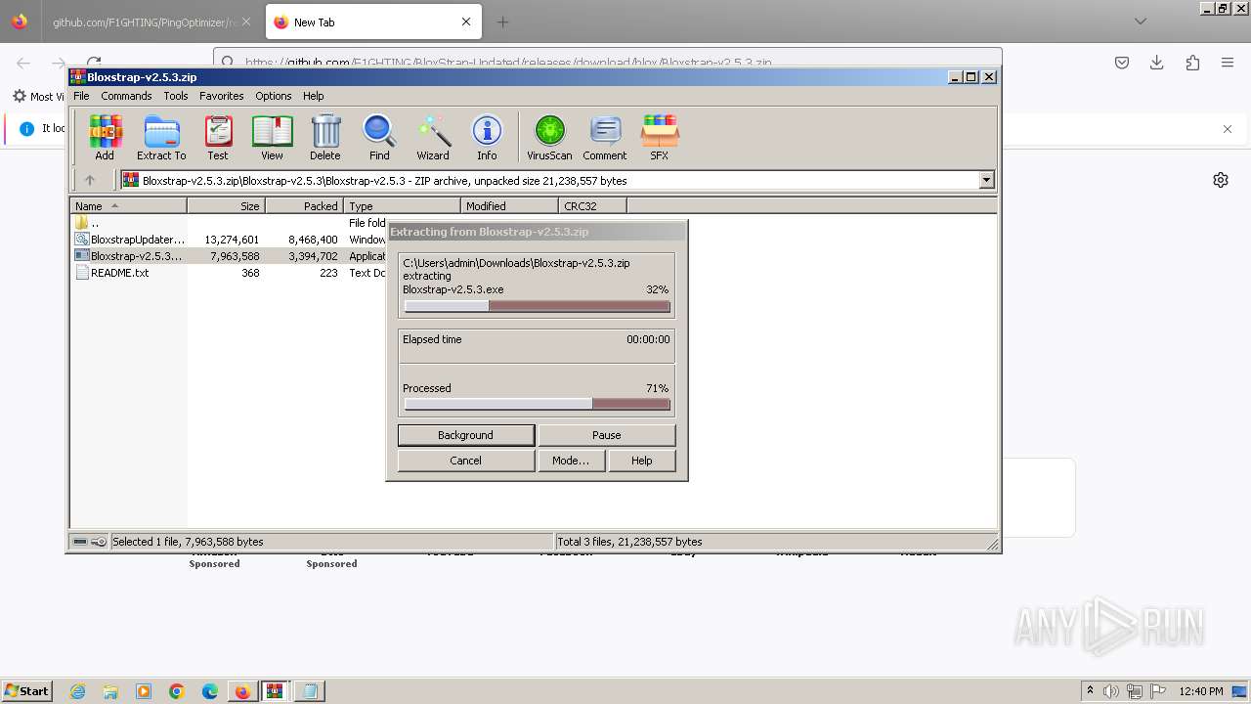Open the Windows Start button
The height and width of the screenshot is (704, 1251).
pos(27,691)
